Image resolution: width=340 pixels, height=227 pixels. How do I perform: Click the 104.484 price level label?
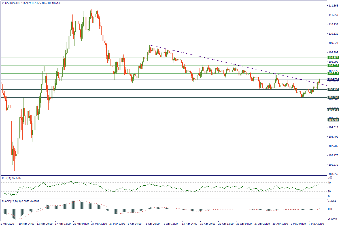(x=333, y=120)
